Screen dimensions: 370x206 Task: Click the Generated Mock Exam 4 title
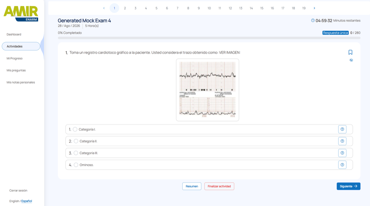[x=84, y=21]
